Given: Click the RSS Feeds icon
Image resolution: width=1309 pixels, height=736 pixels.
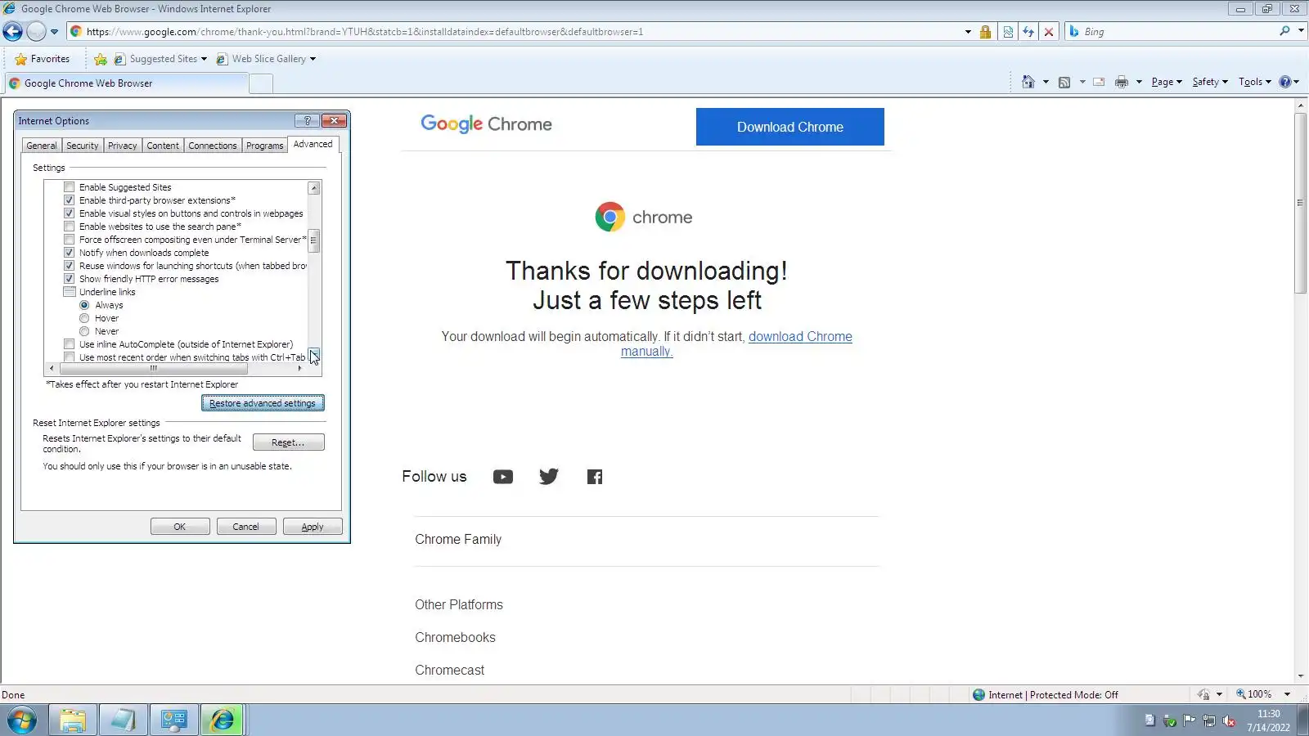Looking at the screenshot, I should coord(1064,82).
